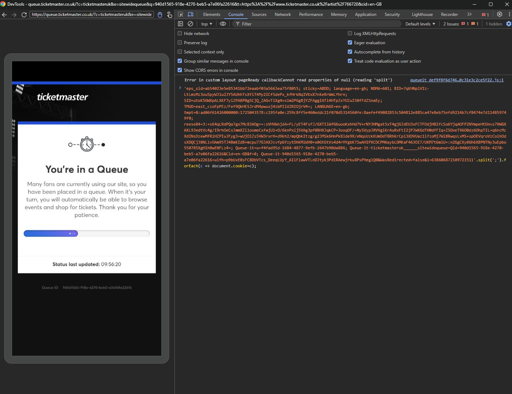Open the top JavaScript context dropdown
Screen dimensions: 512x394
(207, 24)
